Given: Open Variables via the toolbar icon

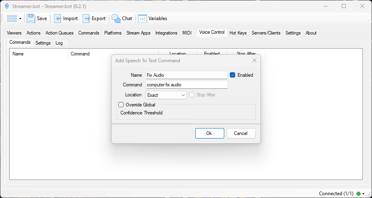Looking at the screenshot, I should pos(143,18).
